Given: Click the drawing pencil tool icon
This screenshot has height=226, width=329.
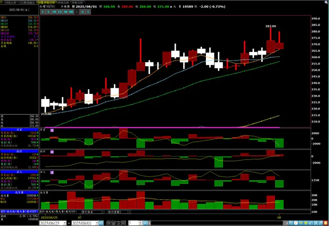Looking at the screenshot, I should click(x=321, y=223).
